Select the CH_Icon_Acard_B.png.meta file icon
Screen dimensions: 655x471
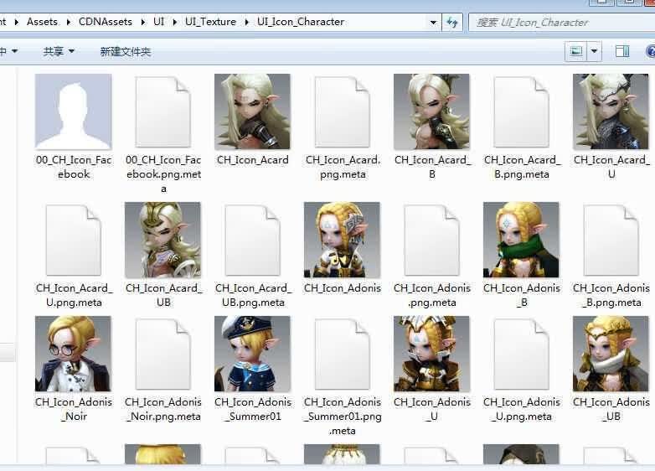coord(521,111)
